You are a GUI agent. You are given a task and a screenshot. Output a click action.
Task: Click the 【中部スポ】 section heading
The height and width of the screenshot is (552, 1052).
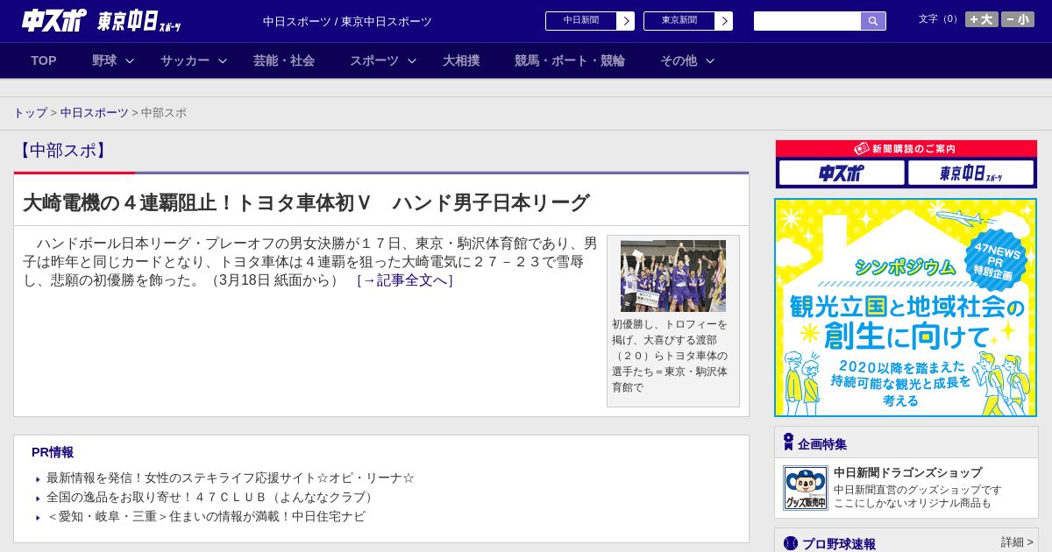coord(62,150)
